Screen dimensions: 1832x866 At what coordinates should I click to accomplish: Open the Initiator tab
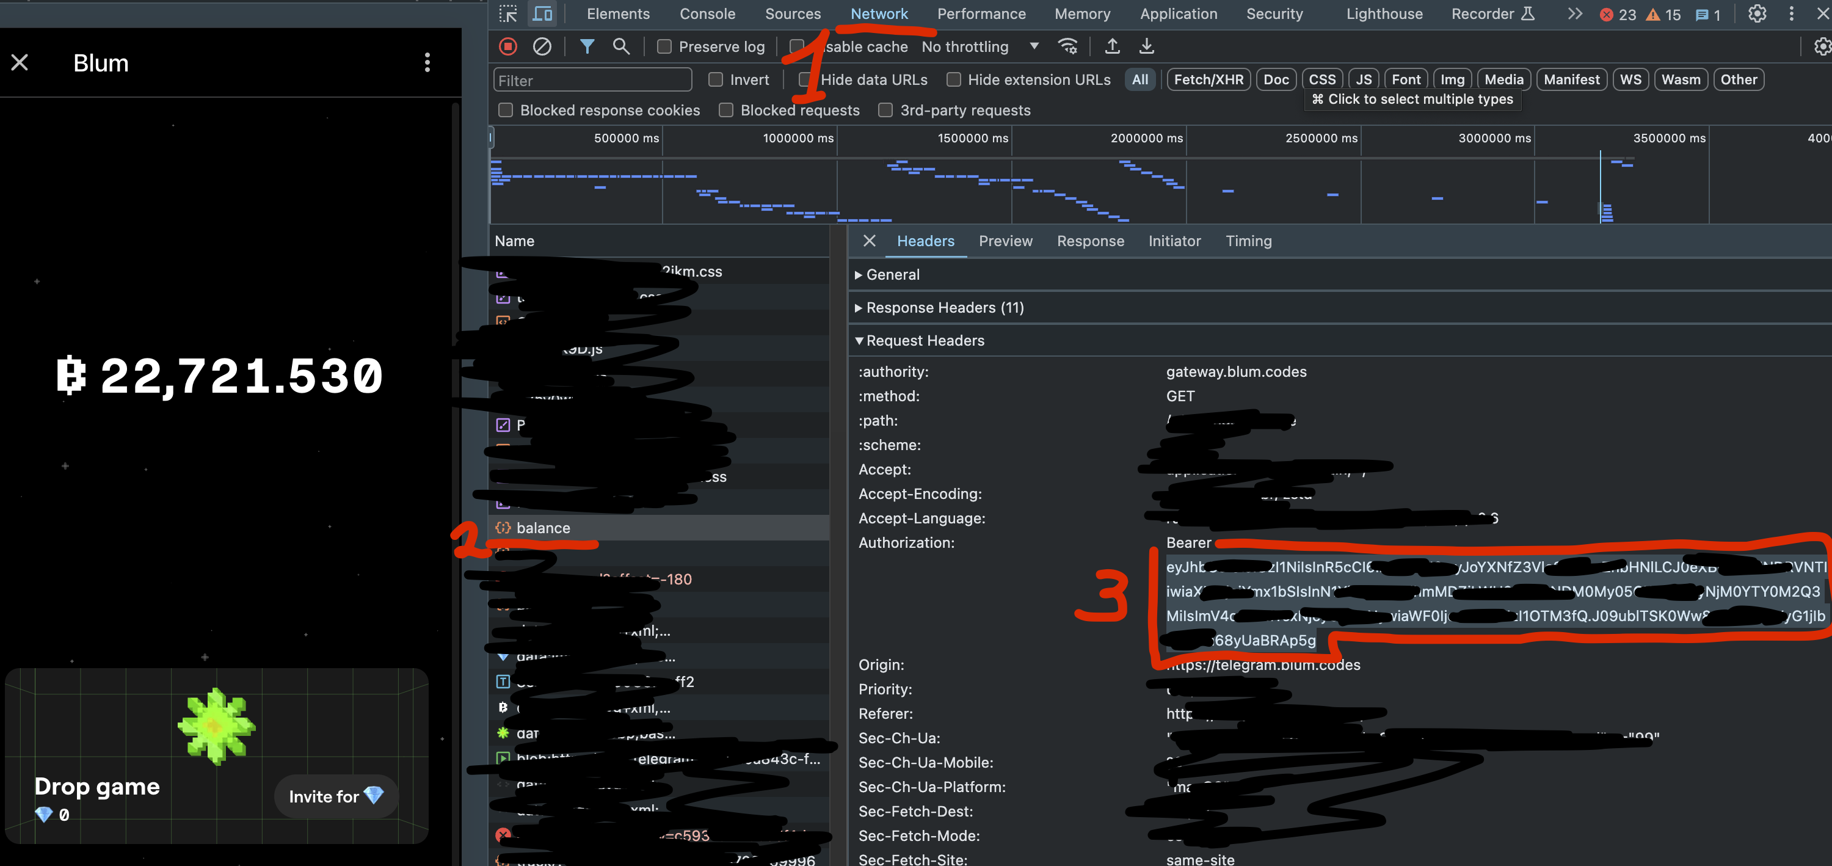pyautogui.click(x=1174, y=241)
